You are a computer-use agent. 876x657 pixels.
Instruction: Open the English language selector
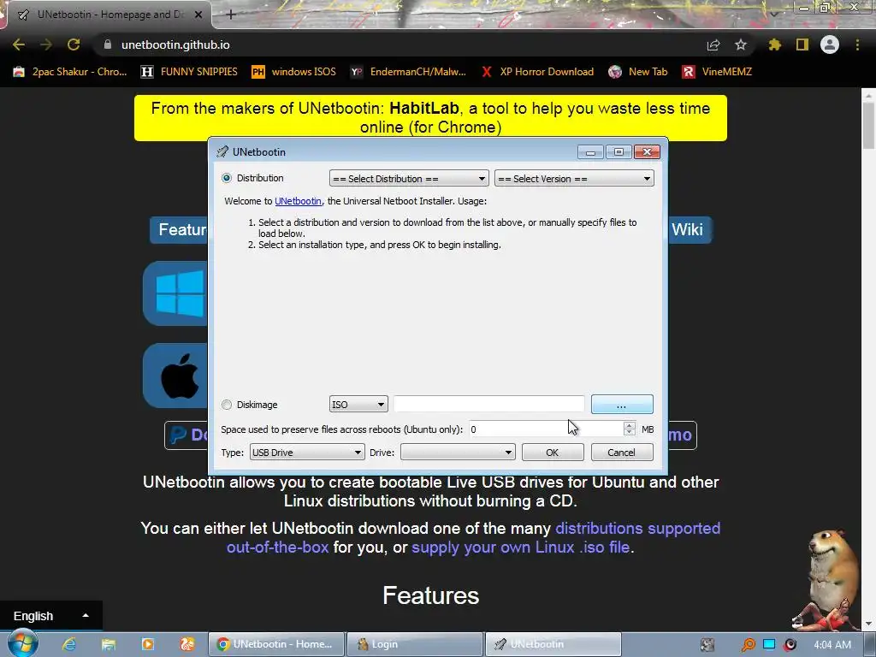(x=50, y=616)
